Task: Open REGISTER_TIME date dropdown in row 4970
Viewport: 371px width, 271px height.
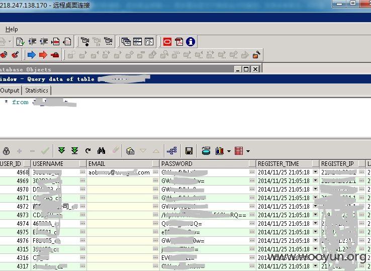Action: coord(315,189)
